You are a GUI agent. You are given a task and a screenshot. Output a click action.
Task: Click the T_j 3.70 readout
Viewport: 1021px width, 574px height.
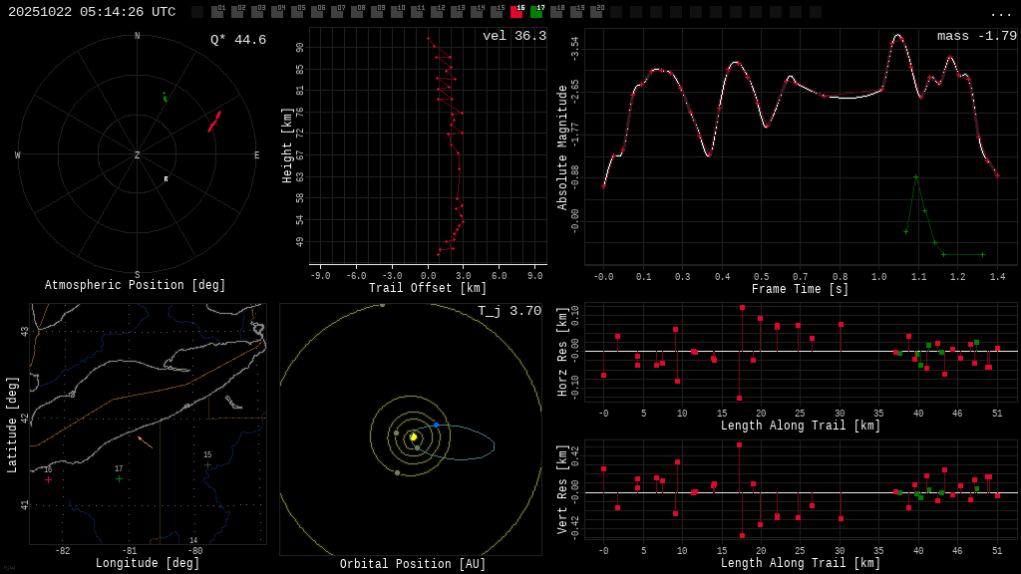510,311
